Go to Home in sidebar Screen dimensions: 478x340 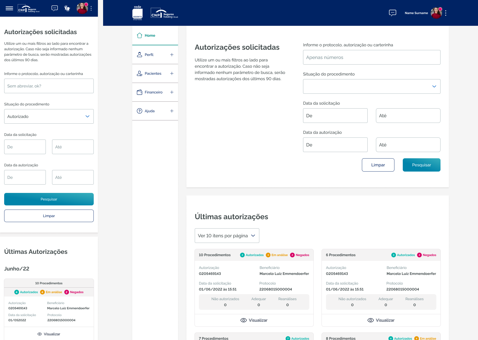tap(150, 35)
